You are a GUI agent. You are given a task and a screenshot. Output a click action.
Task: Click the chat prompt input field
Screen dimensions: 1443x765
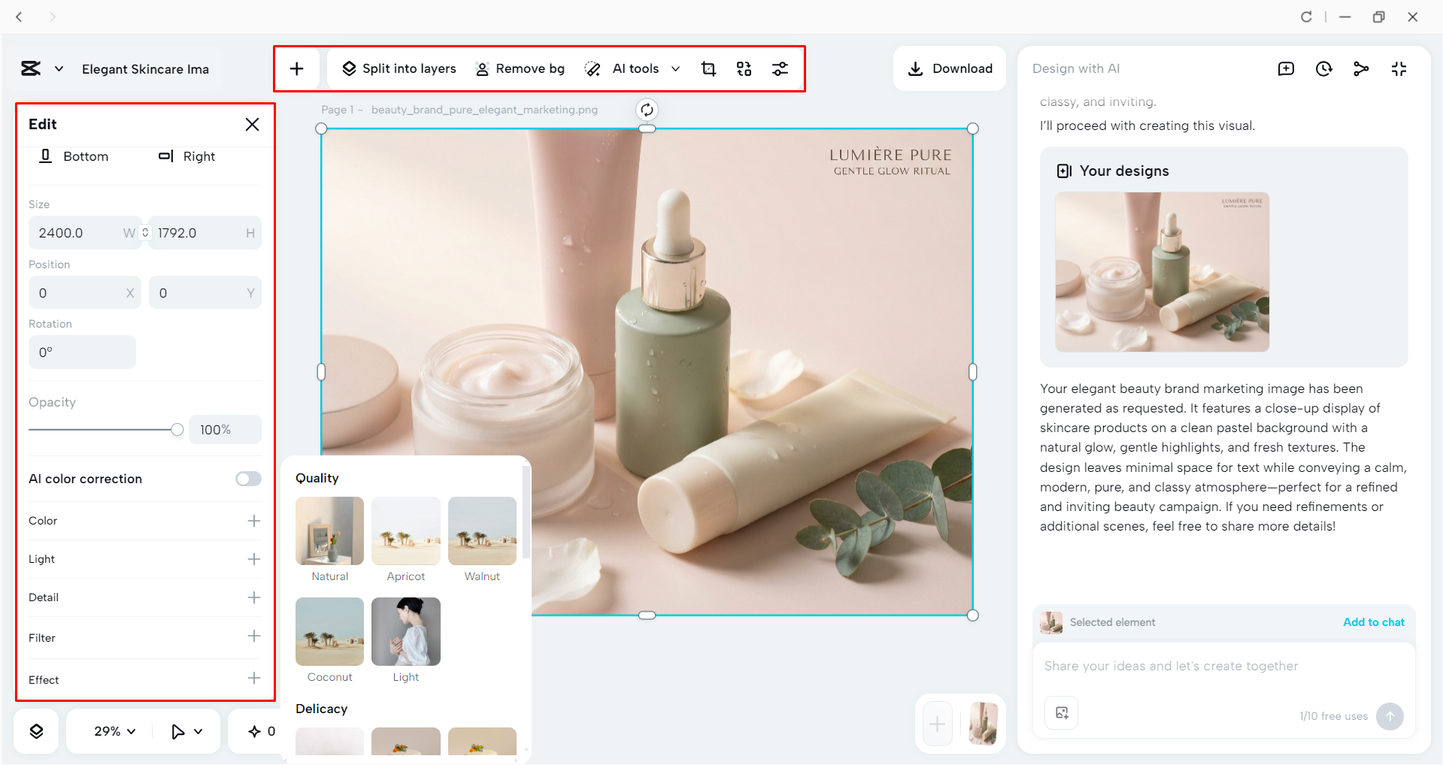1224,667
